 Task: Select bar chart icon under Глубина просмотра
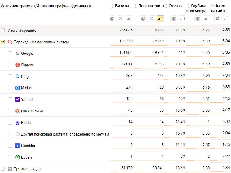(206, 19)
